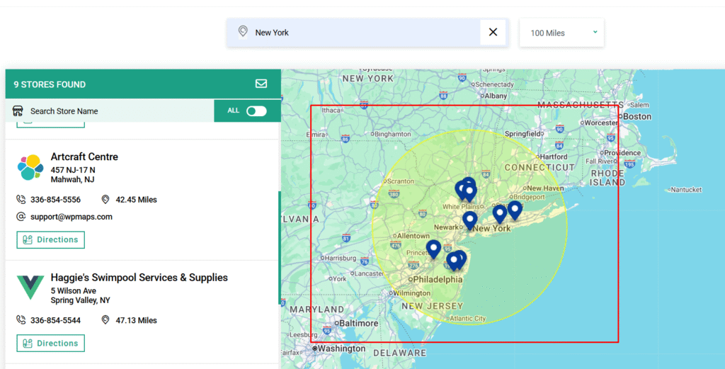Click Allentown on the map
This screenshot has height=369, width=725.
[x=413, y=236]
